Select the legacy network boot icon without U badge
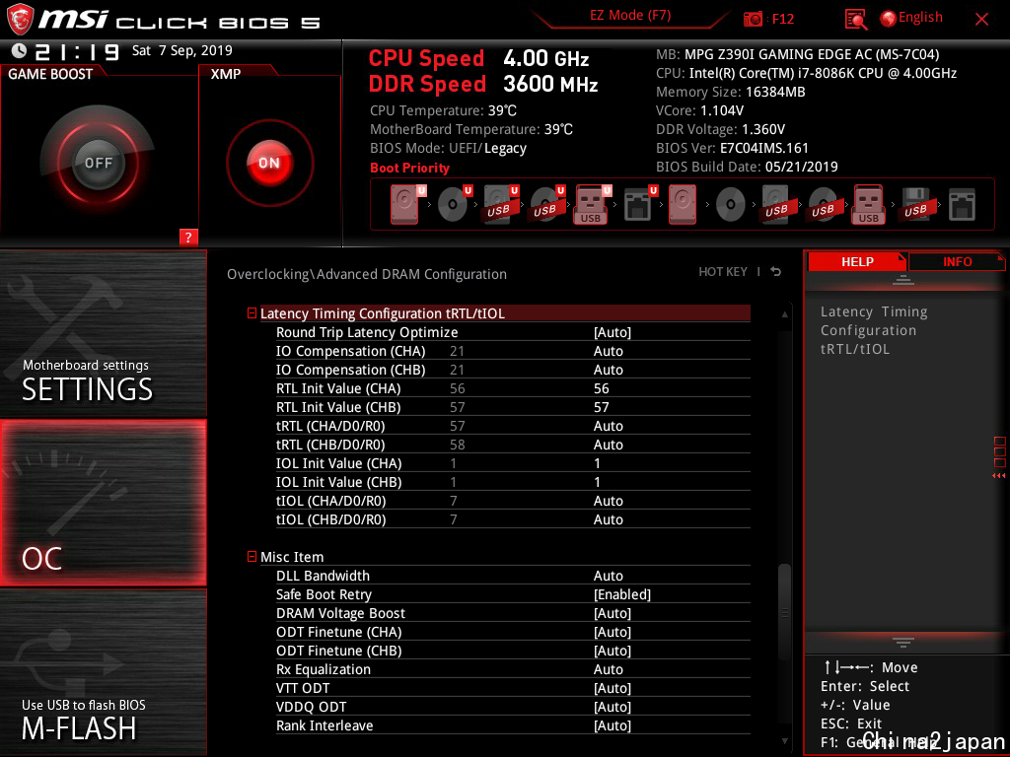This screenshot has height=757, width=1010. [962, 205]
